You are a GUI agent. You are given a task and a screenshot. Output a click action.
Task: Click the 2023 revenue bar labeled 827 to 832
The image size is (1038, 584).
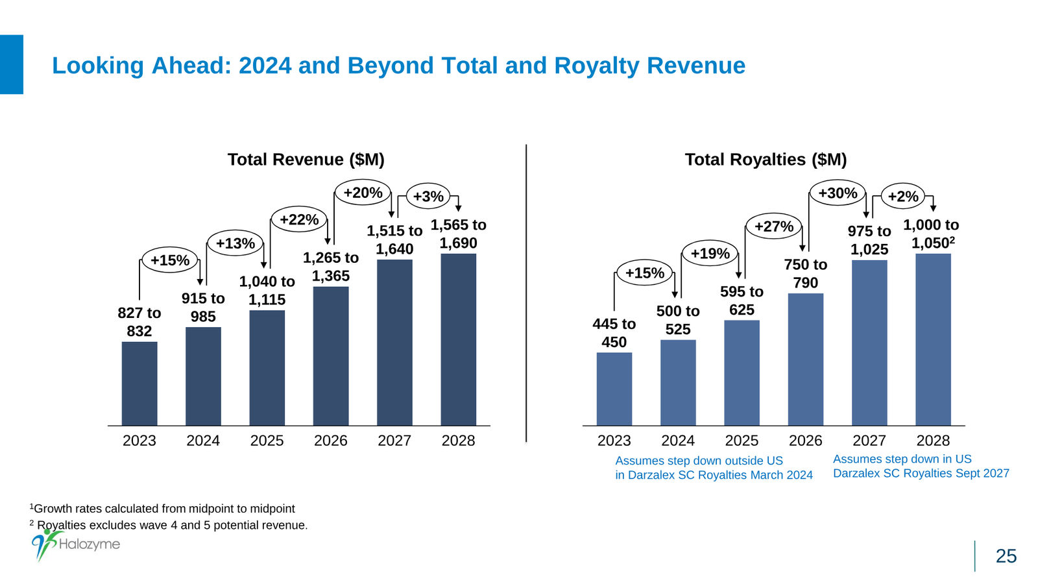[x=139, y=383]
